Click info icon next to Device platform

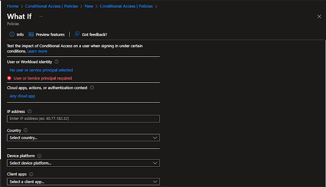39,155
